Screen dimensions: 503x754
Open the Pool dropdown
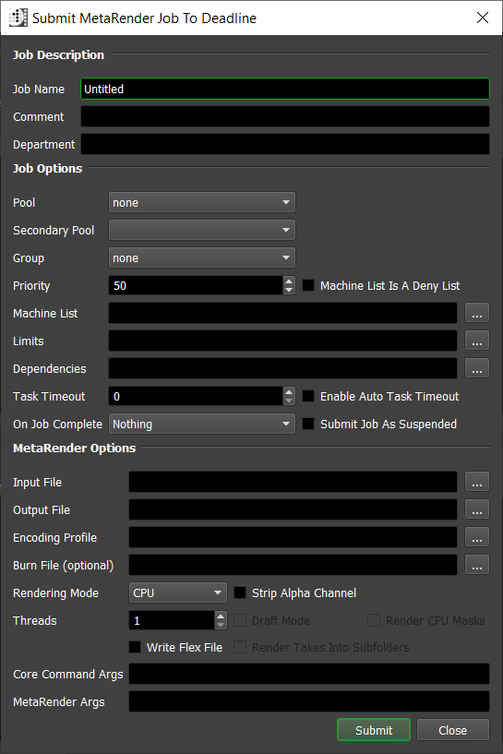coord(202,202)
